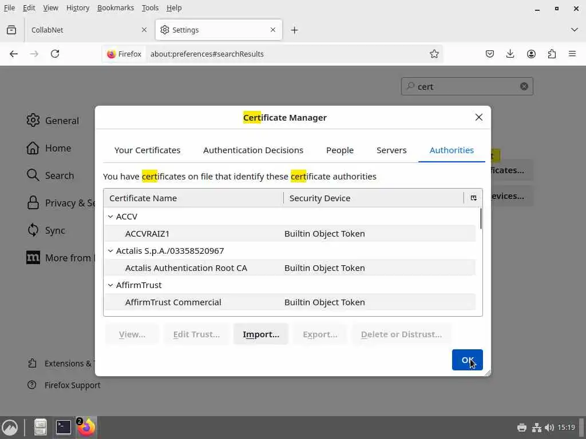Collapse the ACCV certificate group
Screen dimensions: 586x439
110,217
